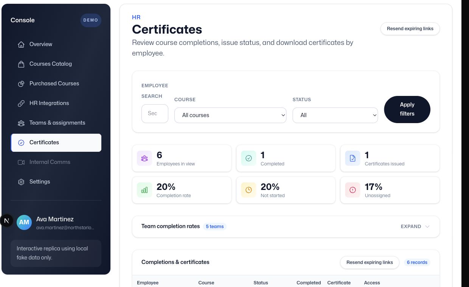Click the Purchased Courses pie icon
This screenshot has height=287, width=469.
(21, 83)
